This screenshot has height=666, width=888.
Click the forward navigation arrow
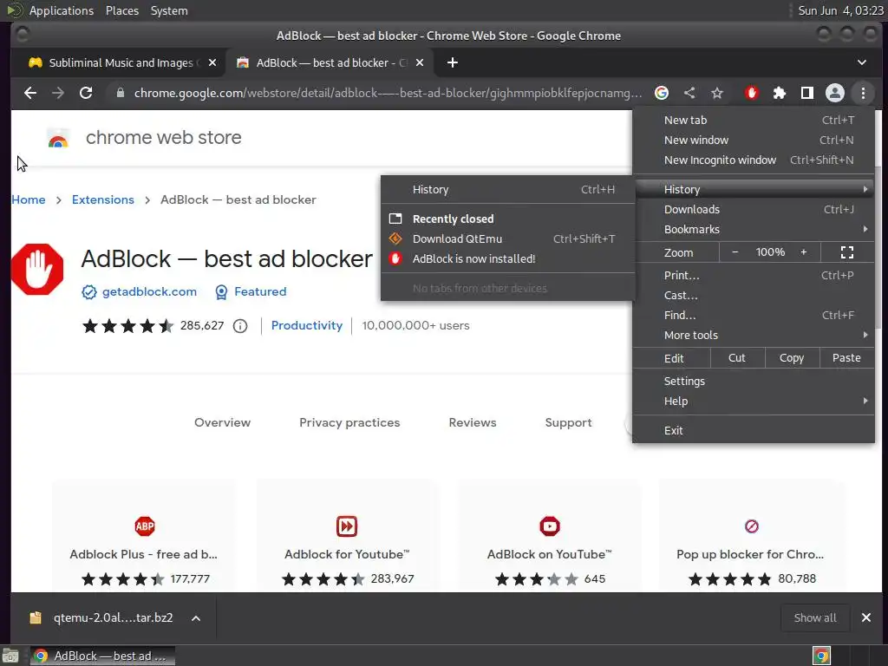tap(58, 93)
